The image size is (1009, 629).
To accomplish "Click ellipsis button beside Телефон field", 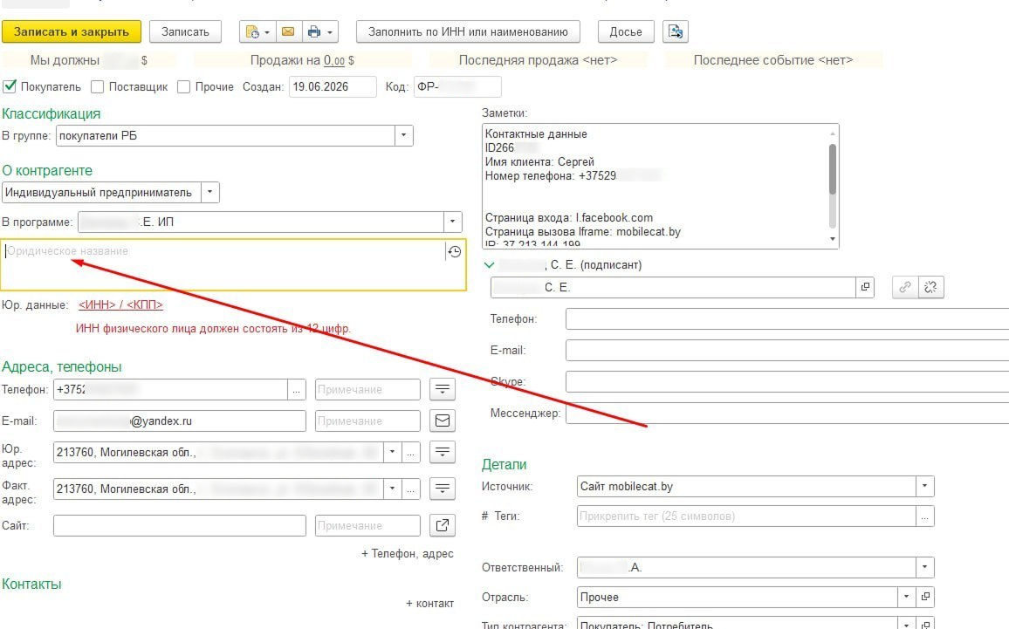I will click(296, 390).
